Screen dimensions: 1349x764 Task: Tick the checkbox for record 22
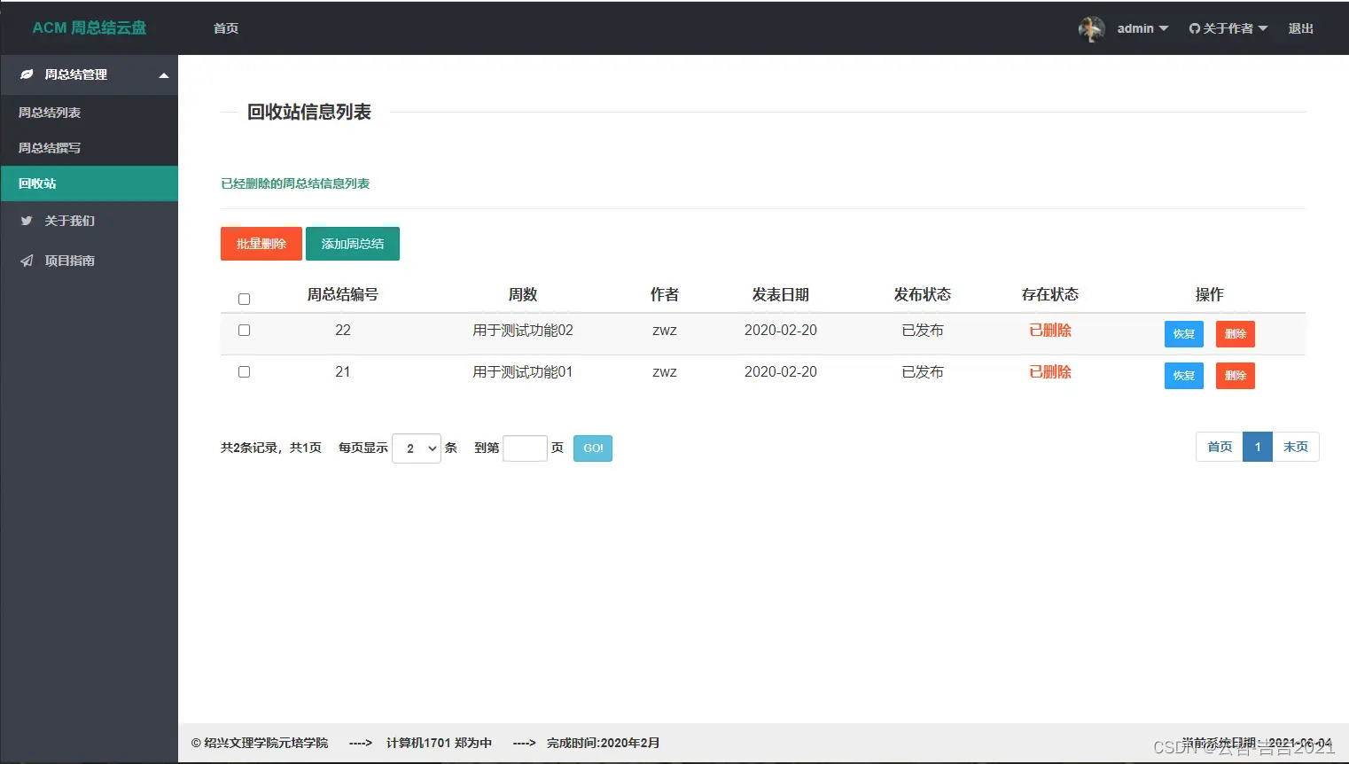coord(244,330)
